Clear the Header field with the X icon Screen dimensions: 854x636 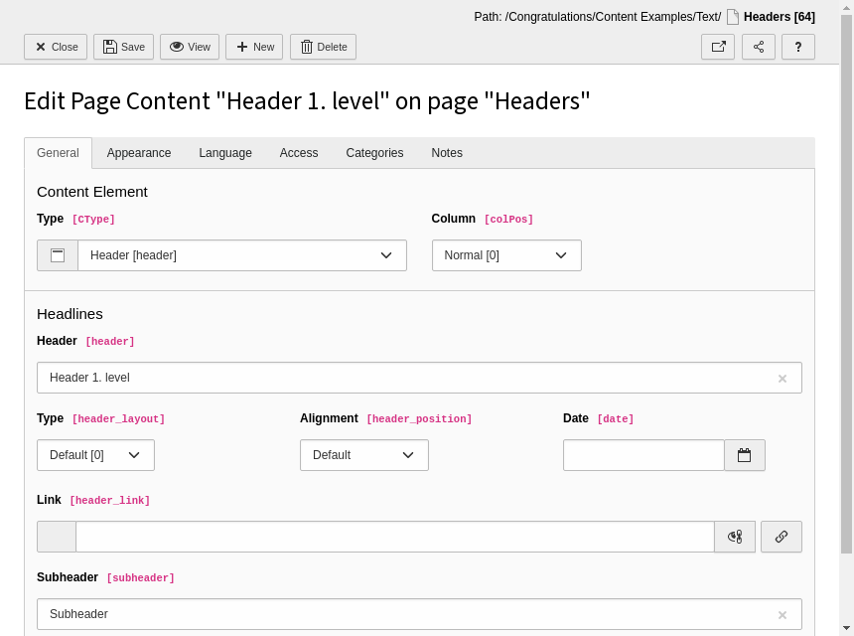[782, 379]
